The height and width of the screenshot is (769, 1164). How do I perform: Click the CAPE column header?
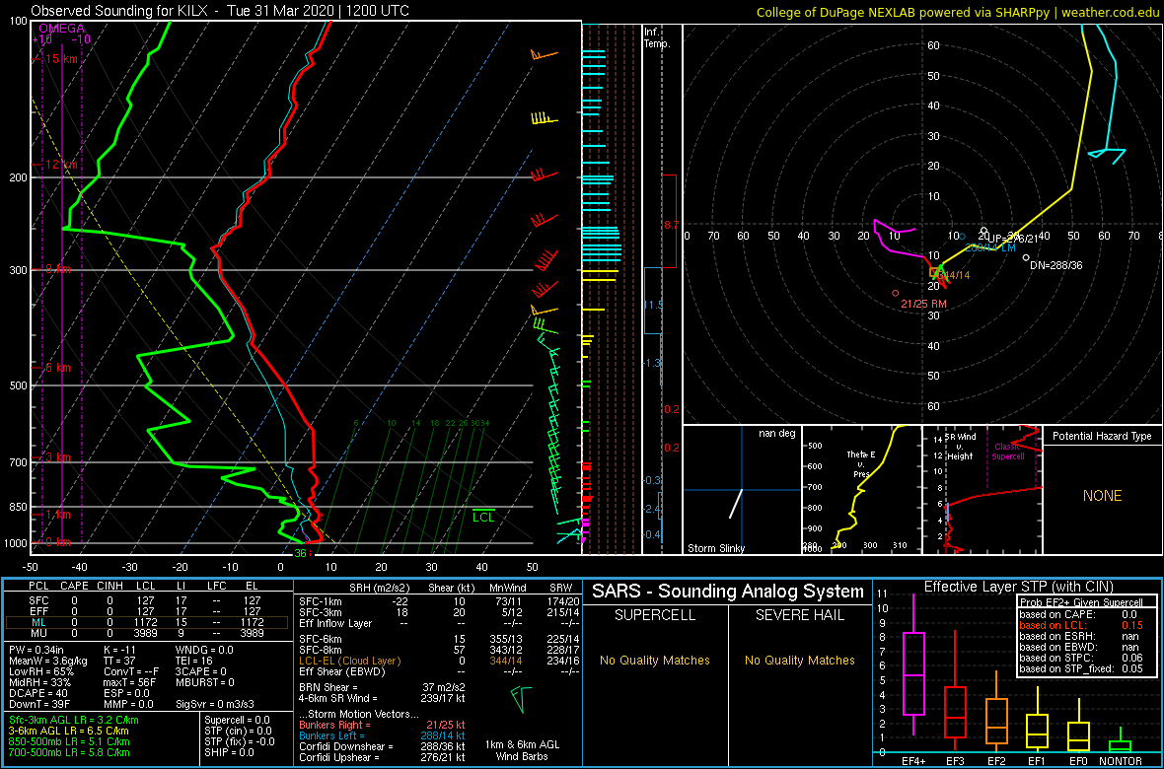click(74, 588)
